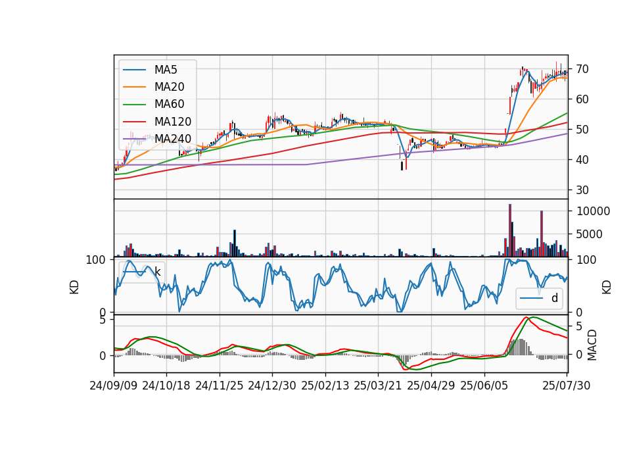Click the 25/04/29 date axis label

[431, 386]
